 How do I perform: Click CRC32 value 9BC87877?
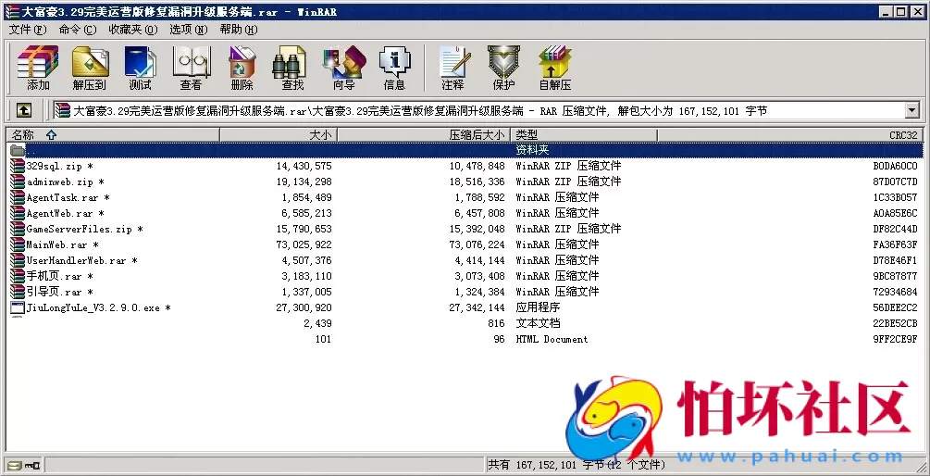tap(895, 277)
